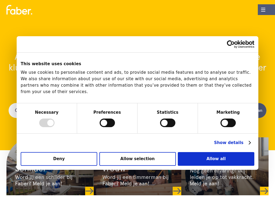Click the Deny button

[59, 159]
